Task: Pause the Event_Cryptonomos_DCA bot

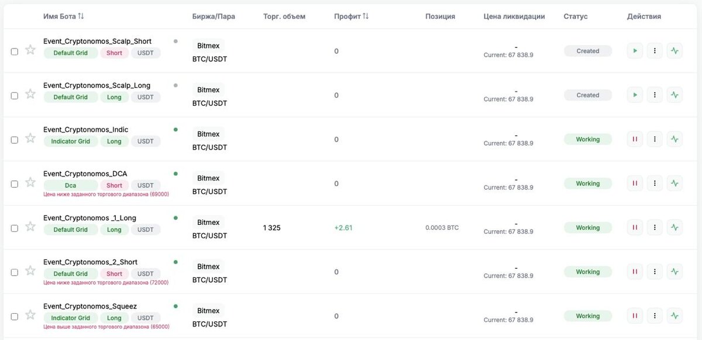Action: click(x=635, y=183)
